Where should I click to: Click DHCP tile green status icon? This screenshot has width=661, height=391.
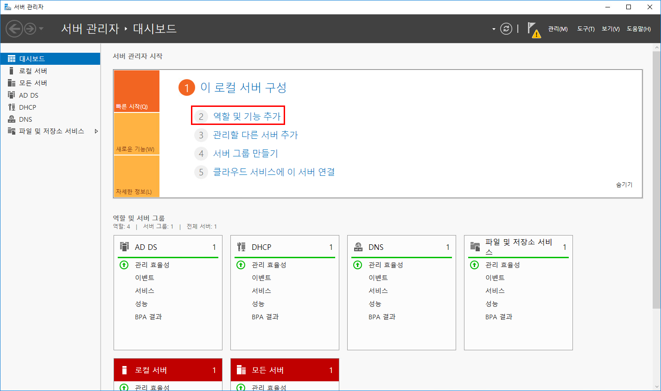[241, 265]
